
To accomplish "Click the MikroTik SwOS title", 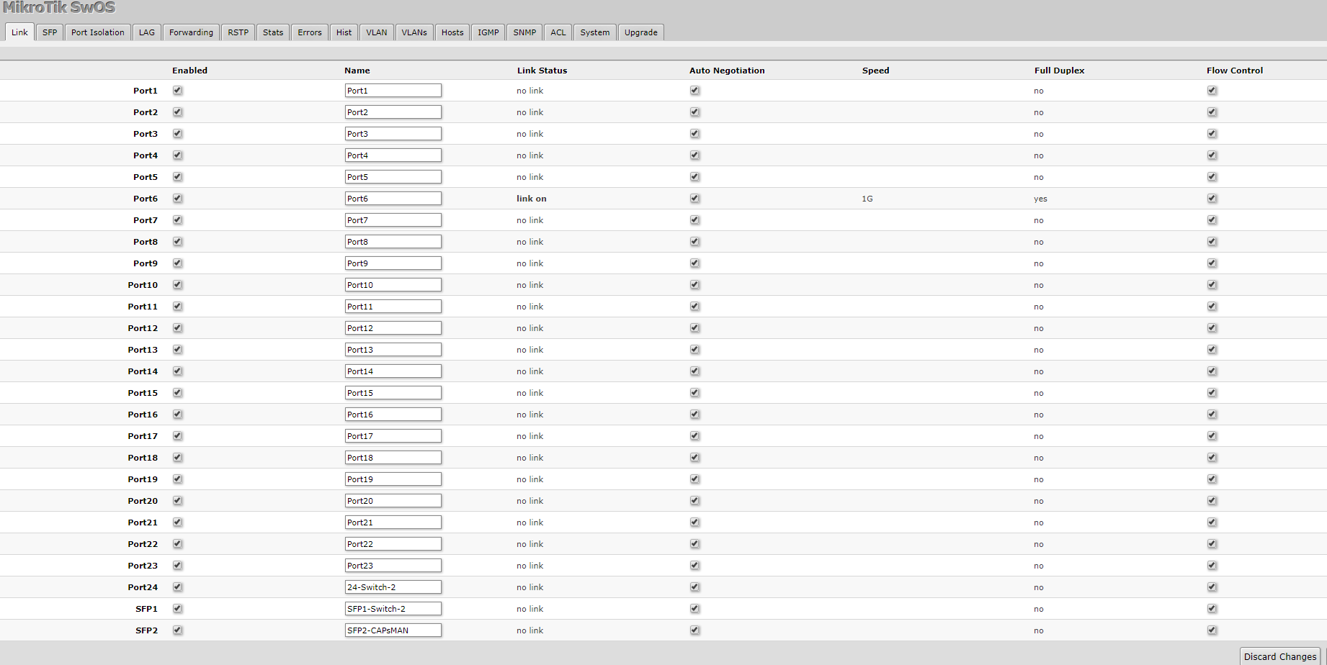I will click(x=59, y=8).
